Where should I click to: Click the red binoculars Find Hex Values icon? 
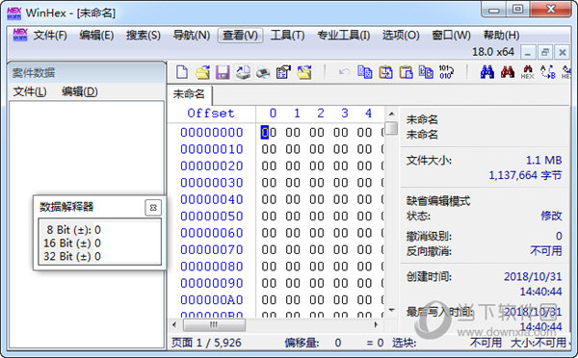click(508, 72)
